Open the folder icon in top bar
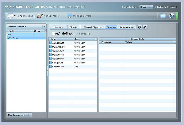The height and width of the screenshot is (125, 184). point(163,16)
